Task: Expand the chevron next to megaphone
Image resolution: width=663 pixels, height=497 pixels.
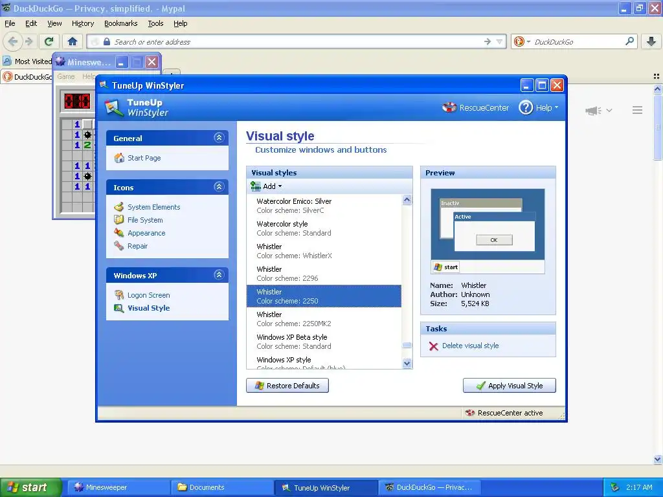Action: pos(609,111)
